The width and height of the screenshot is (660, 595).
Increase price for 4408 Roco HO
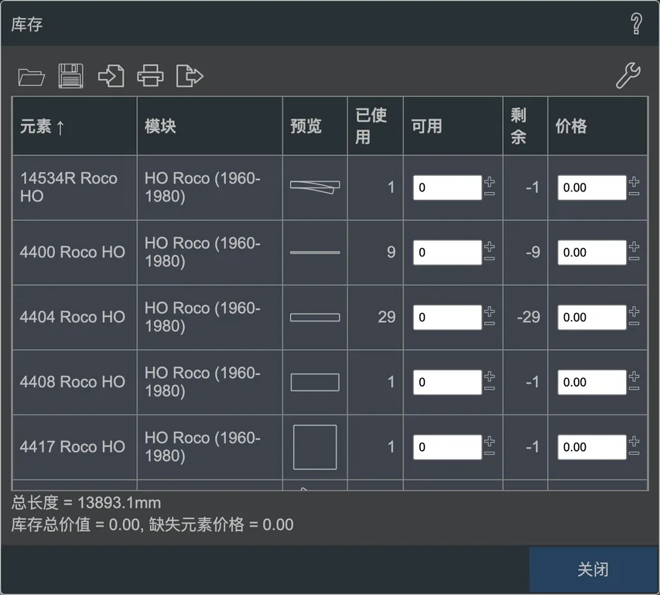pos(634,377)
